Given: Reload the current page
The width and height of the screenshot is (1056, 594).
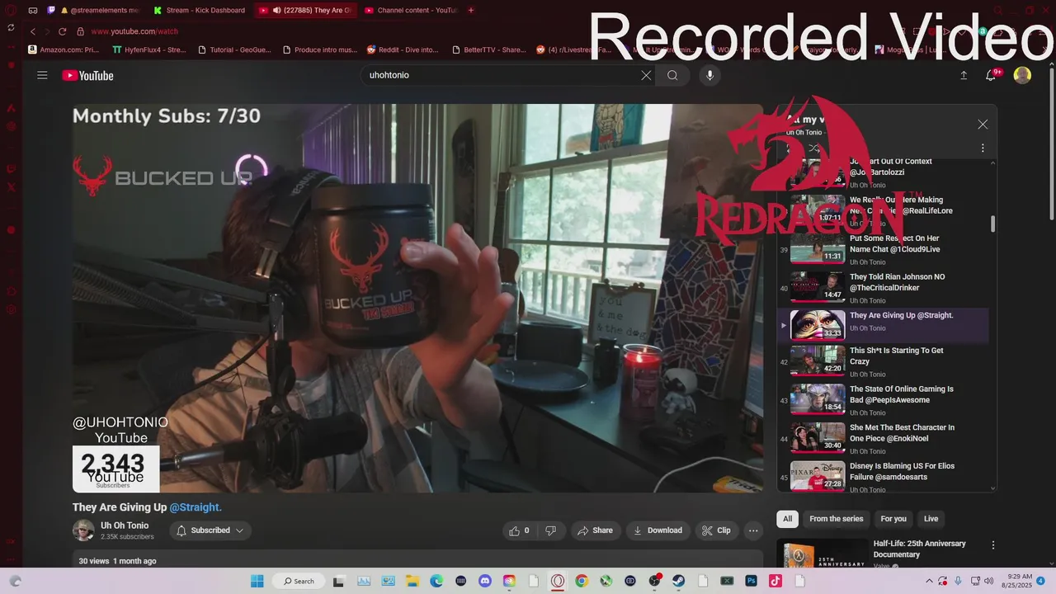Looking at the screenshot, I should 62,31.
